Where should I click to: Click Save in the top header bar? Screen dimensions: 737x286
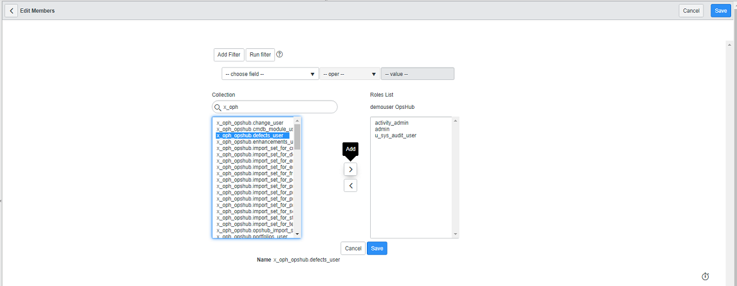720,10
